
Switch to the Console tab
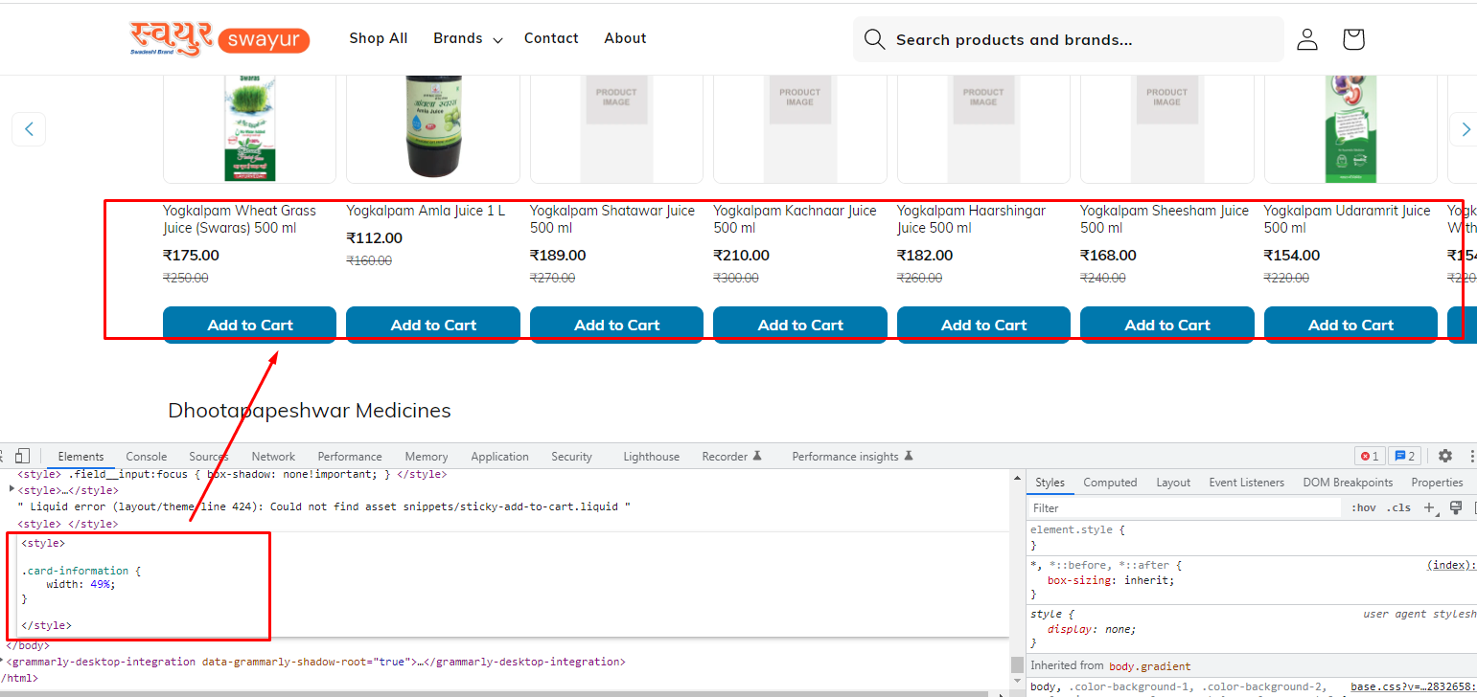click(x=147, y=457)
